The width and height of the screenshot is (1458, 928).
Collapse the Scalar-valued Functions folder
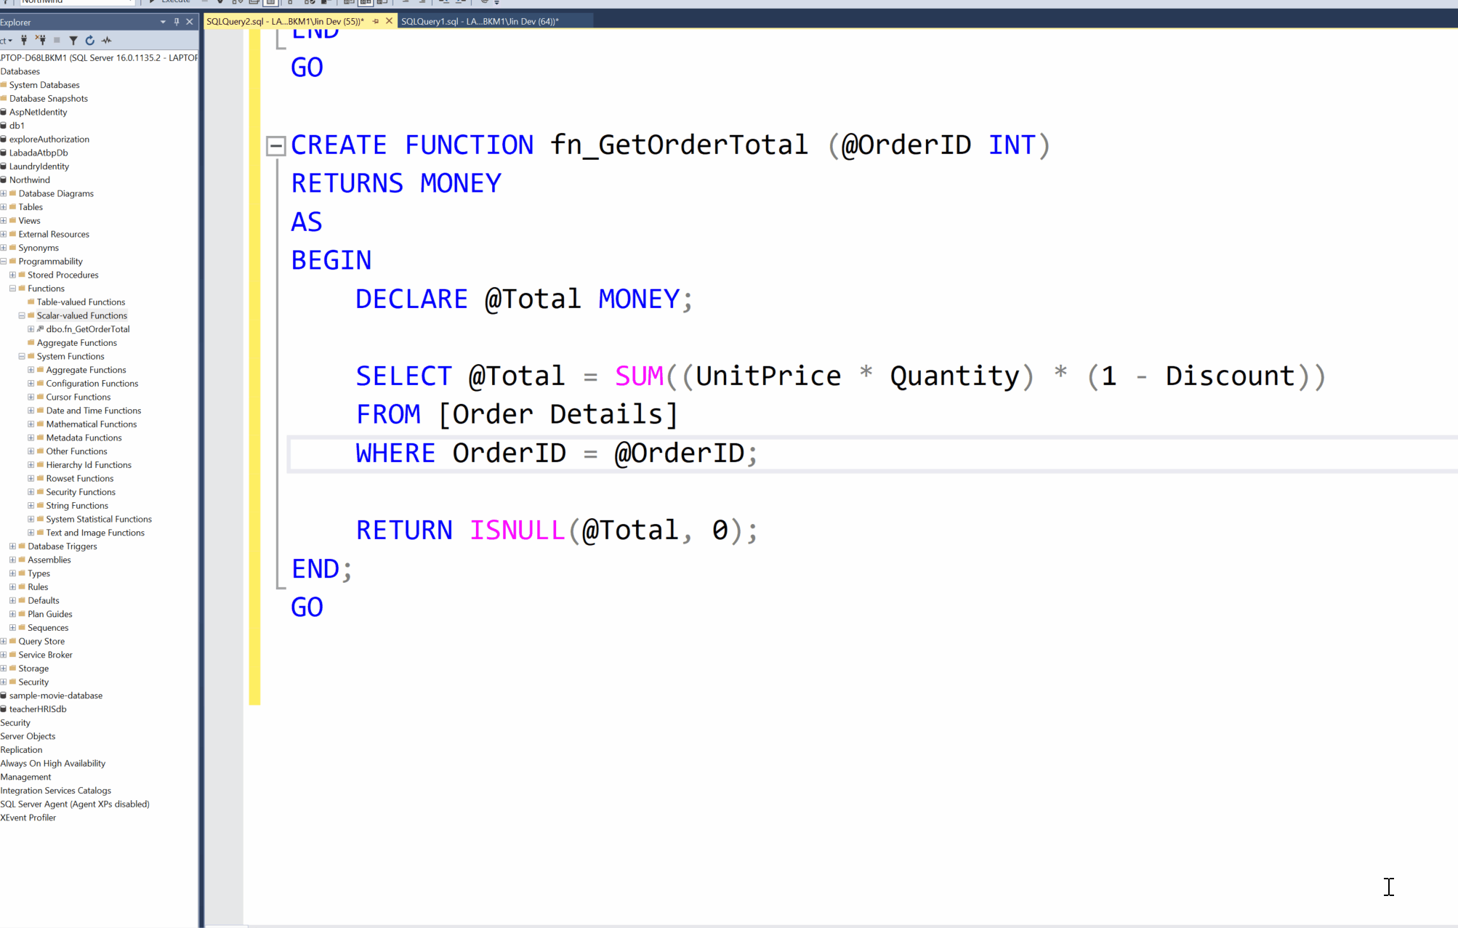tap(22, 315)
